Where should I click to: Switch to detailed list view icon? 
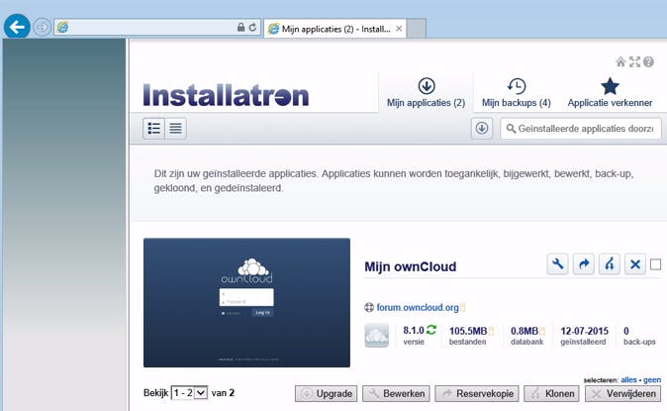click(154, 128)
